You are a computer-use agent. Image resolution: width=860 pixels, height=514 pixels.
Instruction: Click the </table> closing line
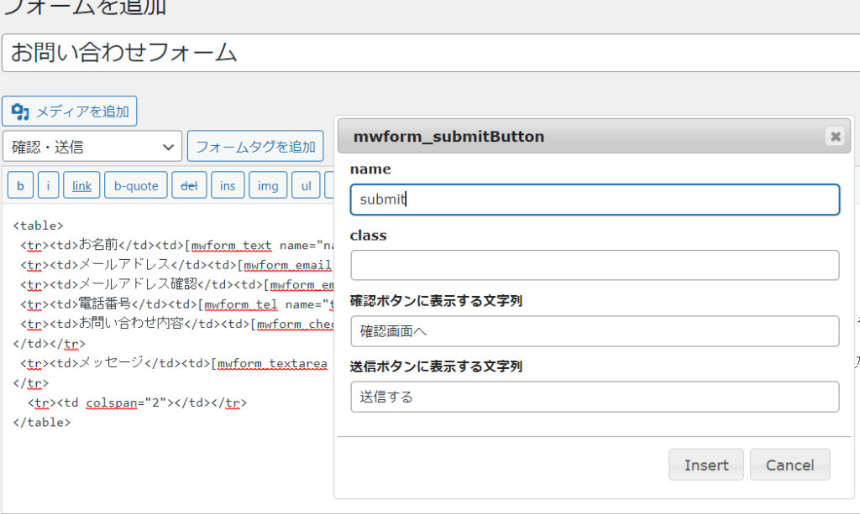[x=42, y=423]
